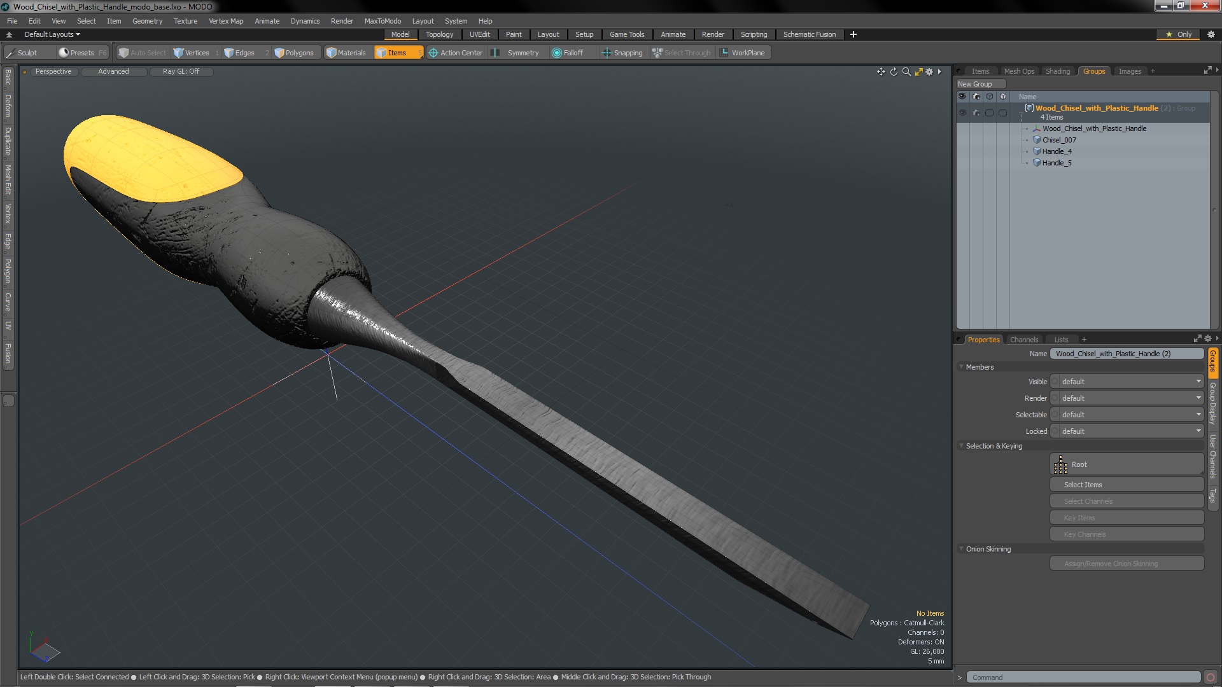This screenshot has height=687, width=1222.
Task: Maximize viewport with yellow arrows icon
Action: tap(918, 72)
